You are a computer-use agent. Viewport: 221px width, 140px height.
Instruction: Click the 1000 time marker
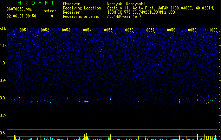point(213,30)
